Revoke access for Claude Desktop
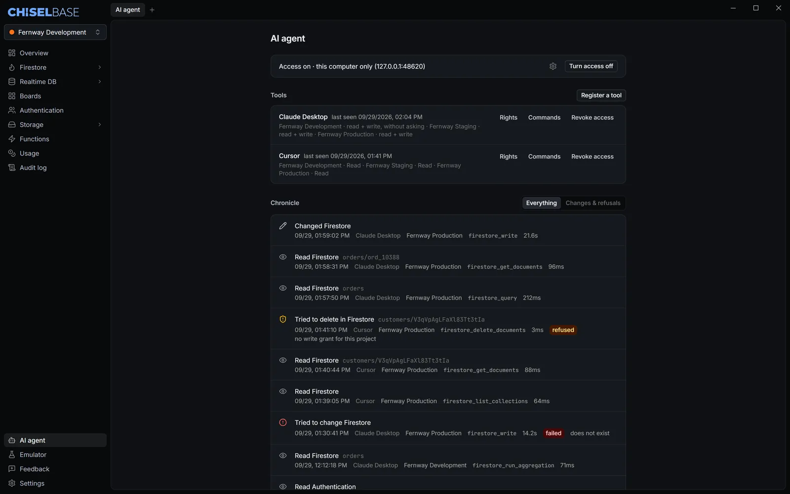The image size is (790, 494). tap(592, 118)
